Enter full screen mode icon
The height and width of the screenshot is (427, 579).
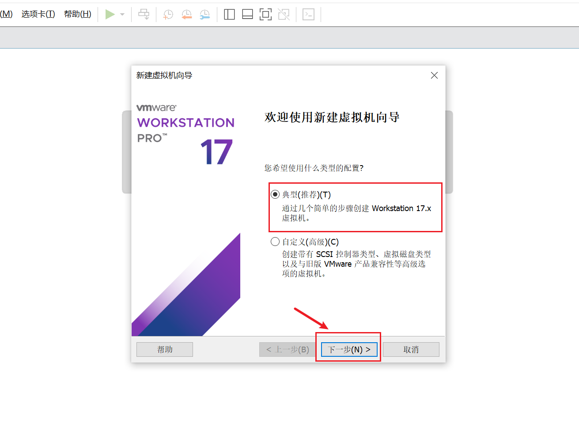point(265,15)
